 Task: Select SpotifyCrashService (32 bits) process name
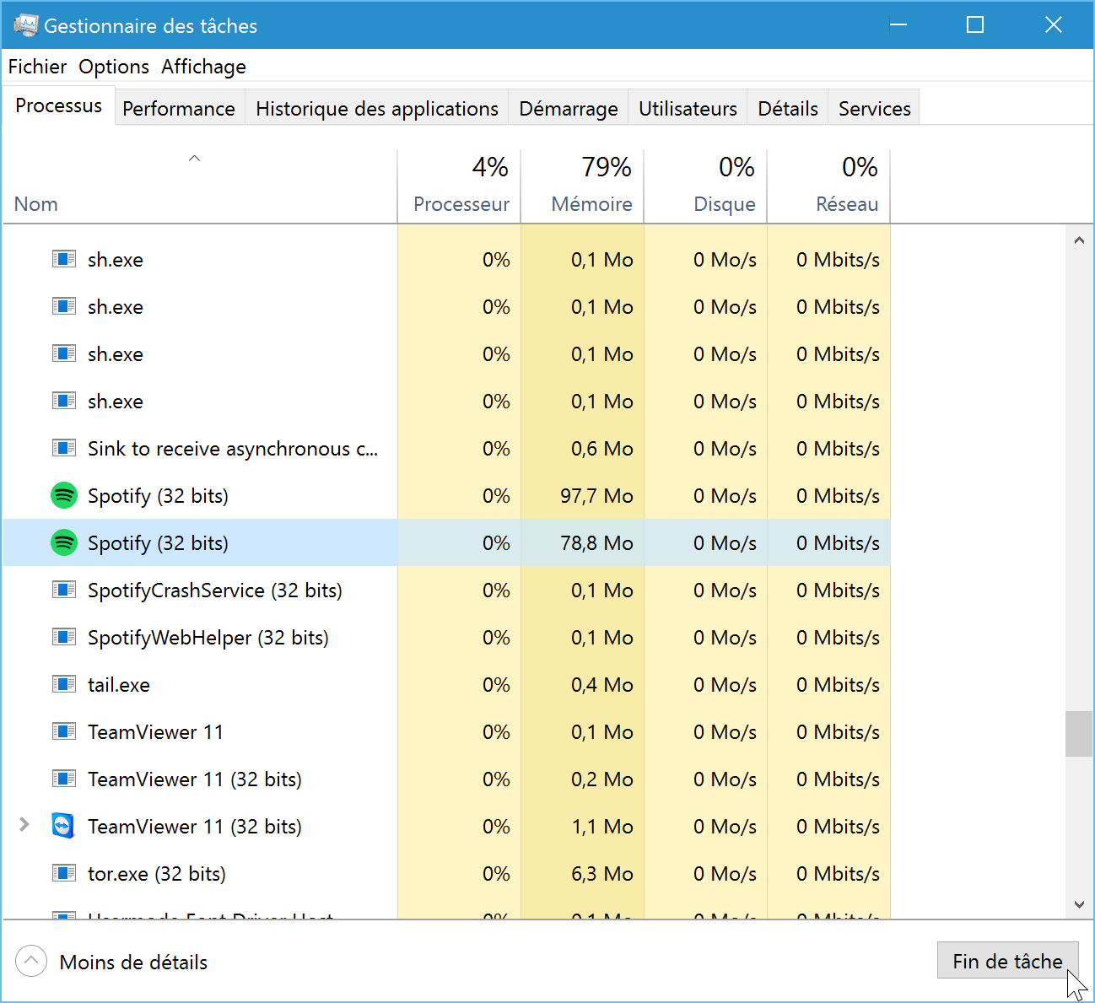(215, 590)
